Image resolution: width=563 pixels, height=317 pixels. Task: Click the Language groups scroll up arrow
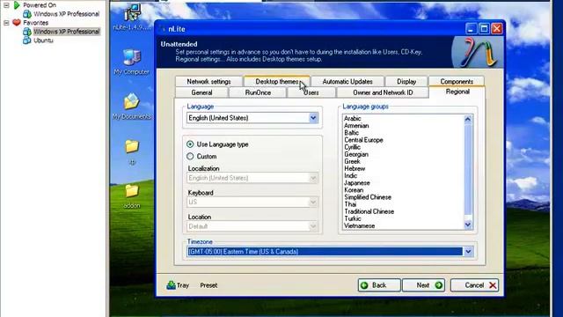[x=467, y=119]
